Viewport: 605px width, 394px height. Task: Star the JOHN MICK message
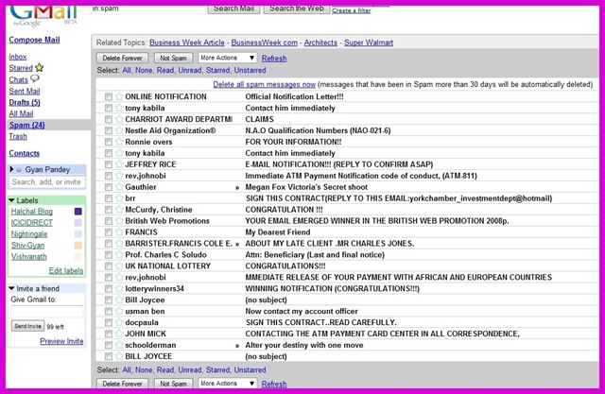(x=119, y=334)
